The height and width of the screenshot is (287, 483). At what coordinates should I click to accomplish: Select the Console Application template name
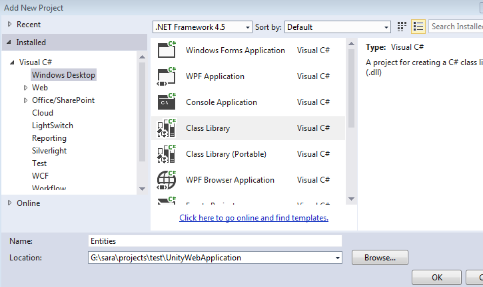pos(221,102)
